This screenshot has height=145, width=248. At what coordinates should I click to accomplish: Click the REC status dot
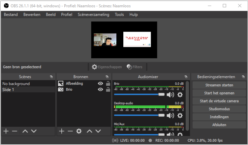(x=150, y=140)
